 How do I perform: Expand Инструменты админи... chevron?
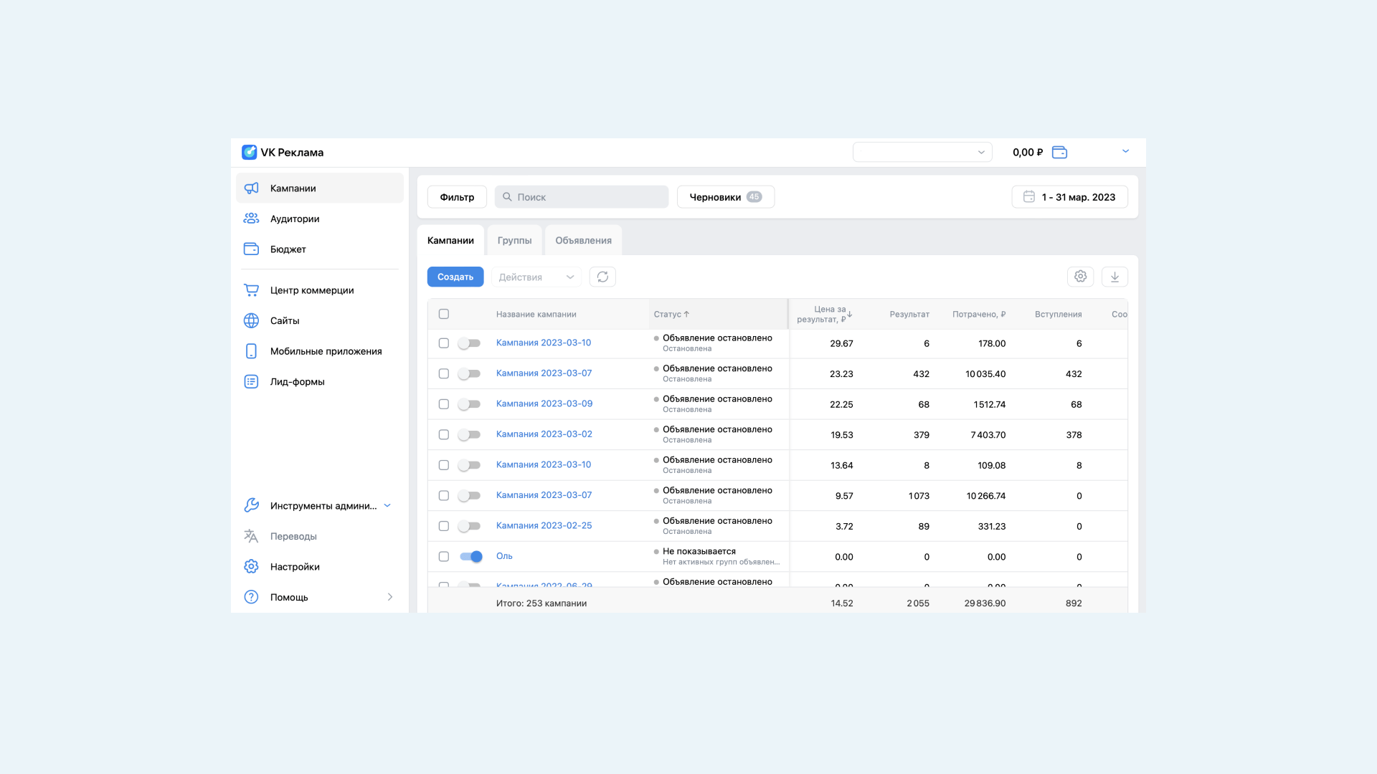(x=387, y=505)
